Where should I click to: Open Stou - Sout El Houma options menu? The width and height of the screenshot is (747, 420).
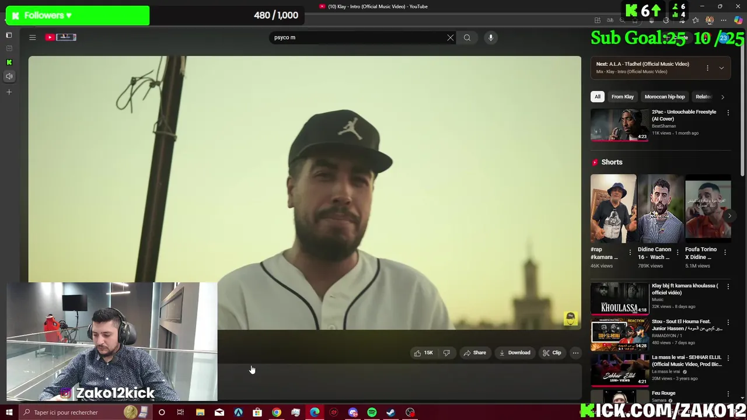[728, 322]
